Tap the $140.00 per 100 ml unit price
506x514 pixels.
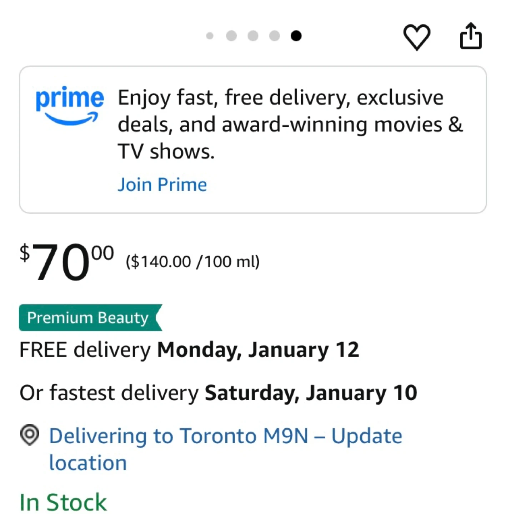point(192,262)
